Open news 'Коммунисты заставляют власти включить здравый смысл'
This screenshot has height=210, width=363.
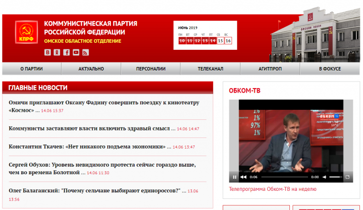coord(89,128)
